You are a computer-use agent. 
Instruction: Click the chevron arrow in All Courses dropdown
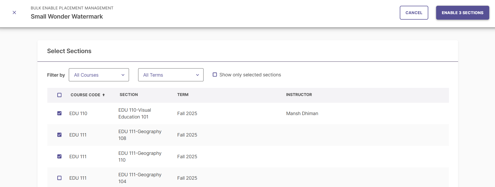coord(123,75)
